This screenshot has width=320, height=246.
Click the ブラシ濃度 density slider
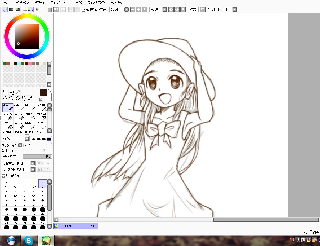[37, 157]
